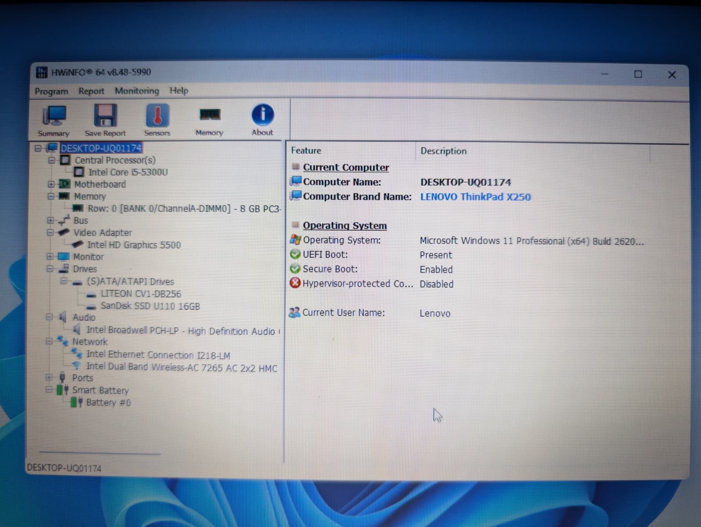
Task: Select the Audio tree item
Action: click(84, 317)
